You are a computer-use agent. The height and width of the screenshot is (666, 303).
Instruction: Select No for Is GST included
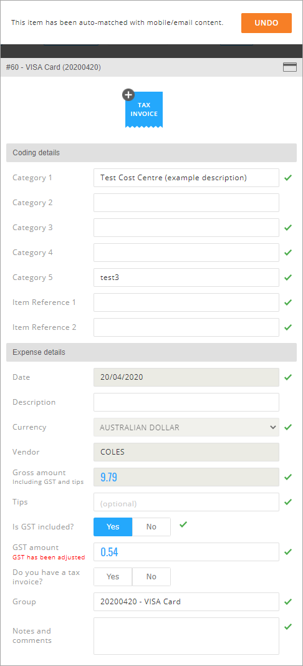pos(151,527)
